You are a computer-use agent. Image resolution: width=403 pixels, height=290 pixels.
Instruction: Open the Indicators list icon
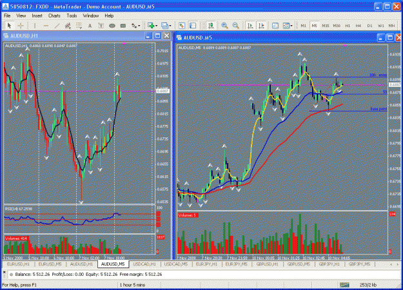275,26
